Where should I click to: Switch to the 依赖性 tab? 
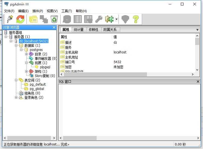(93, 30)
